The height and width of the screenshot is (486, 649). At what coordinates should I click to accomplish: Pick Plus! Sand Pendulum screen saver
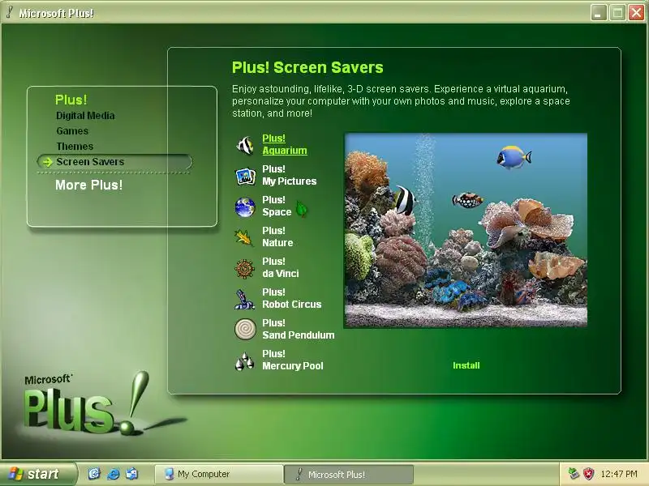pos(299,329)
